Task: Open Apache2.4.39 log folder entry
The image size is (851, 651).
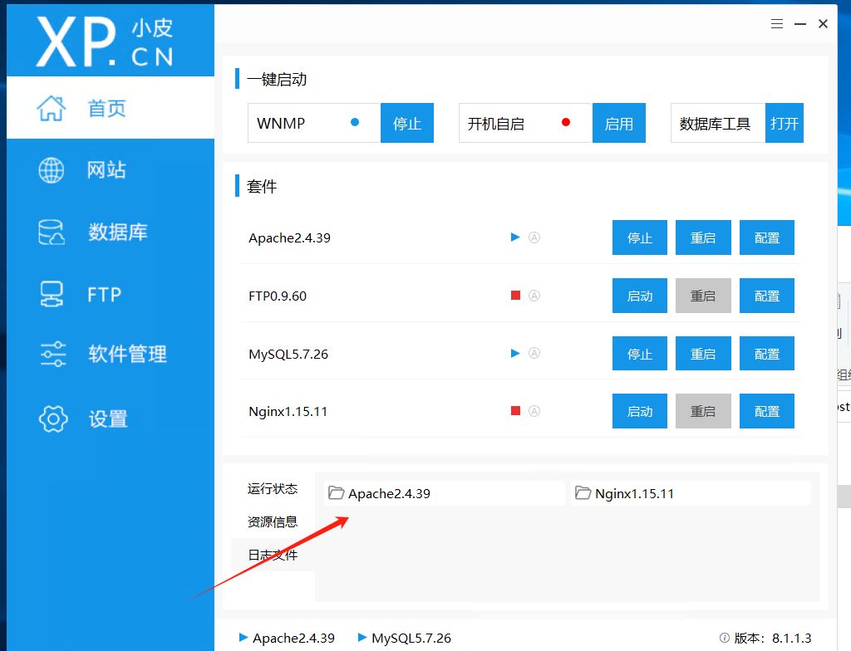Action: point(444,493)
